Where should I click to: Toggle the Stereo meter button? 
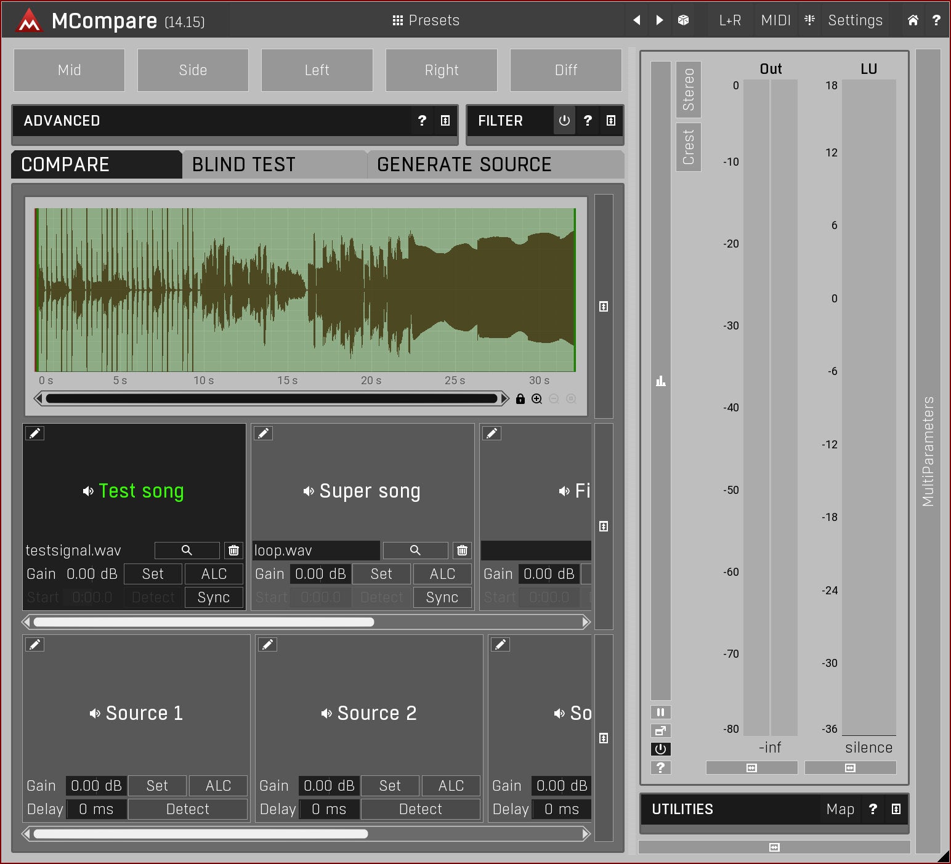(x=688, y=89)
